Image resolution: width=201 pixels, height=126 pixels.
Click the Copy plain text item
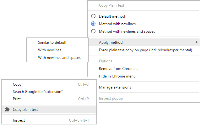click(x=25, y=110)
